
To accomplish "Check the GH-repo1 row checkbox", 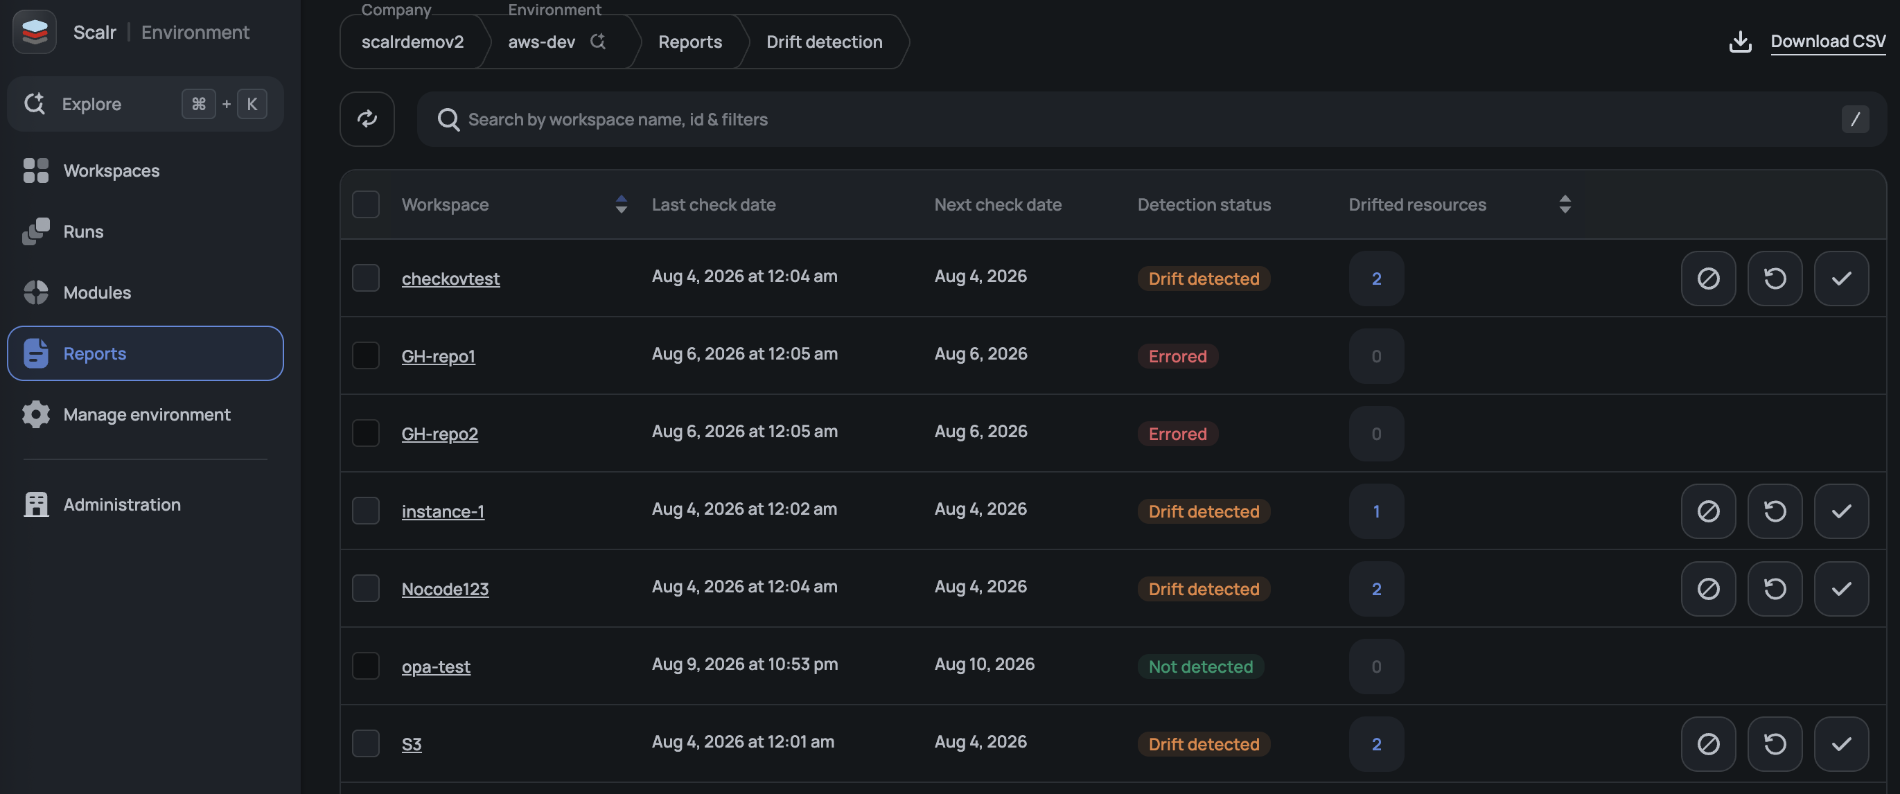I will (366, 355).
